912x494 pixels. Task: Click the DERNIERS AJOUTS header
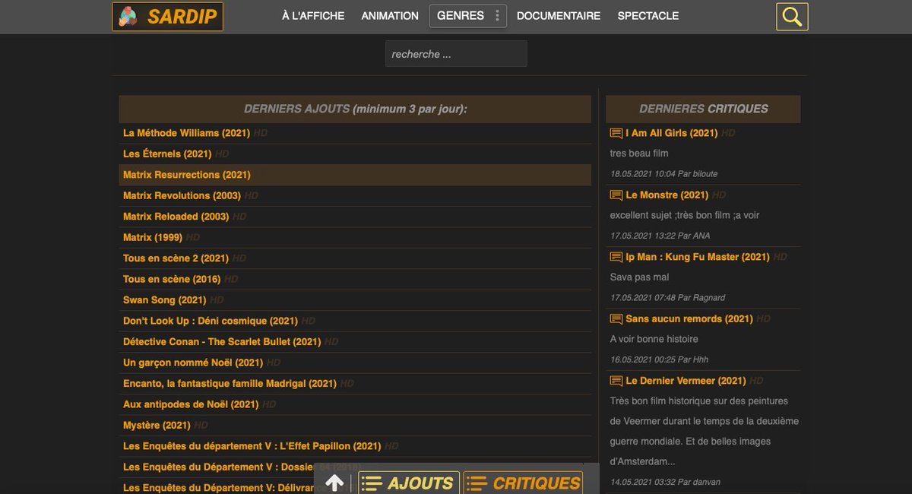point(355,109)
